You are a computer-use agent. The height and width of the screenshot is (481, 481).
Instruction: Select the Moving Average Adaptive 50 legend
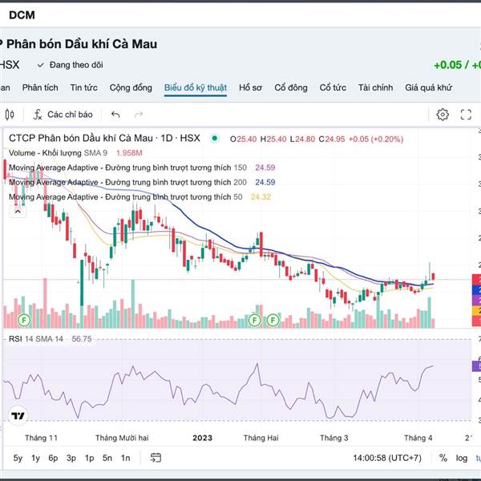(x=126, y=197)
